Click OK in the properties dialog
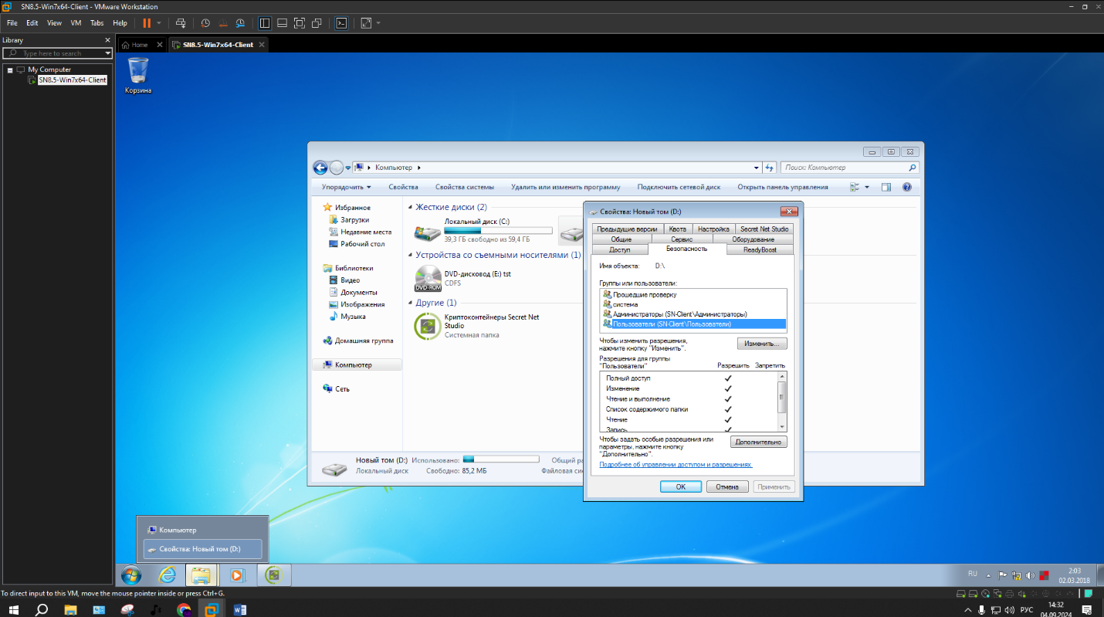The image size is (1104, 617). [680, 486]
